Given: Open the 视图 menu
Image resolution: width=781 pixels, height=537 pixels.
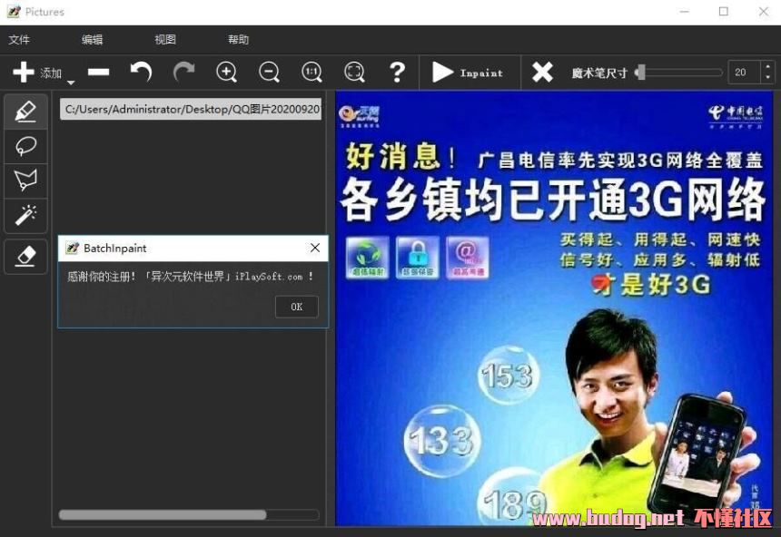Looking at the screenshot, I should (165, 40).
